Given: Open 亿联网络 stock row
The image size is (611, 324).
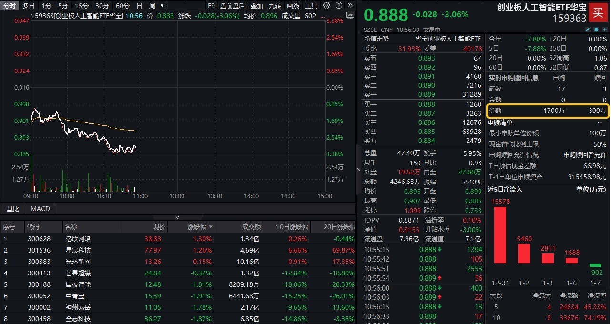Looking at the screenshot, I should click(78, 239).
